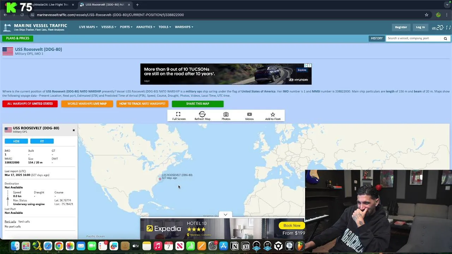Click the Chrome profile avatar
Image resolution: width=452 pixels, height=254 pixels.
pyautogui.click(x=438, y=15)
